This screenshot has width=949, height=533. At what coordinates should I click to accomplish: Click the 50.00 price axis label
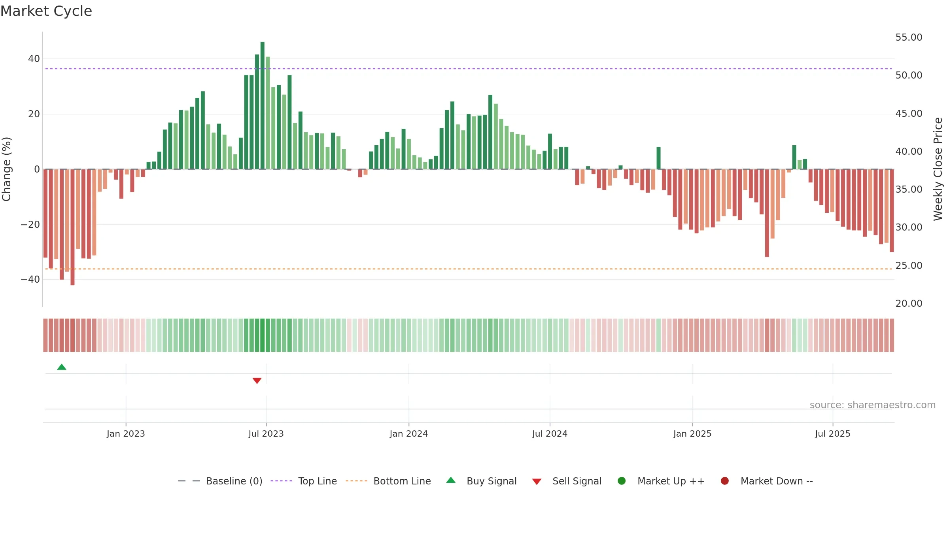coord(909,75)
